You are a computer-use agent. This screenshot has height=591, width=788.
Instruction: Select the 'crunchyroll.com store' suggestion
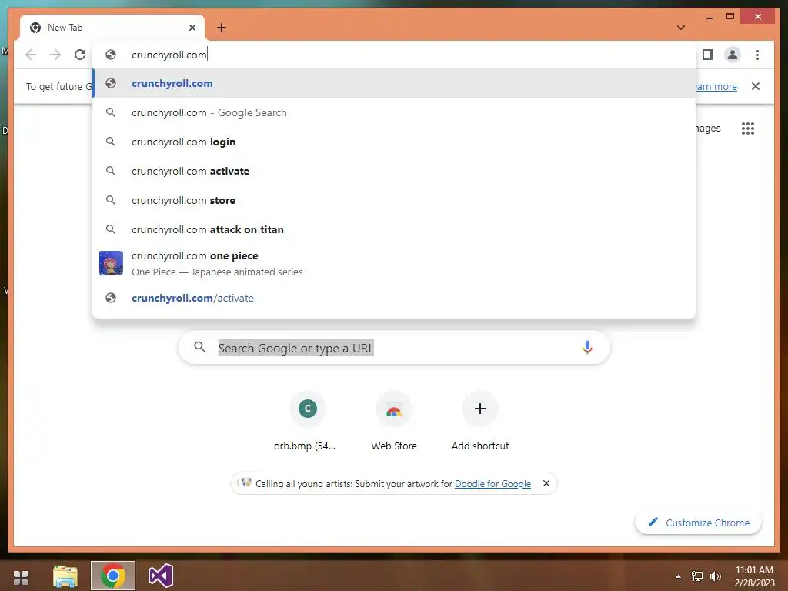pyautogui.click(x=394, y=200)
